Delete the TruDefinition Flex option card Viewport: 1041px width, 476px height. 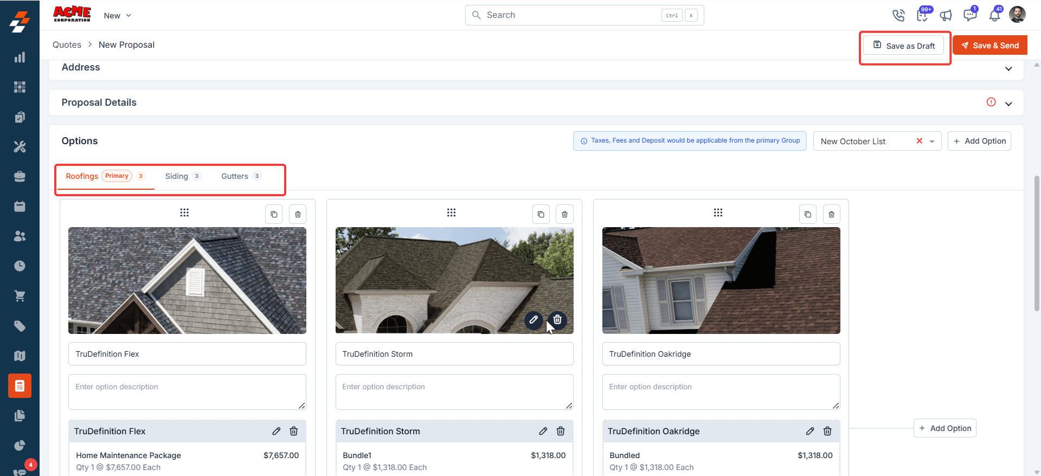[x=298, y=214]
